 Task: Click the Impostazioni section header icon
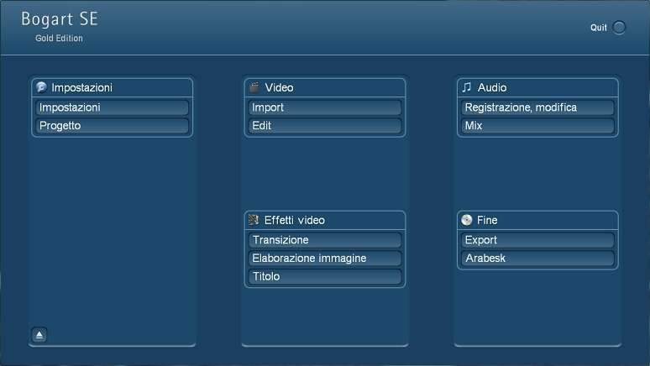(x=41, y=87)
